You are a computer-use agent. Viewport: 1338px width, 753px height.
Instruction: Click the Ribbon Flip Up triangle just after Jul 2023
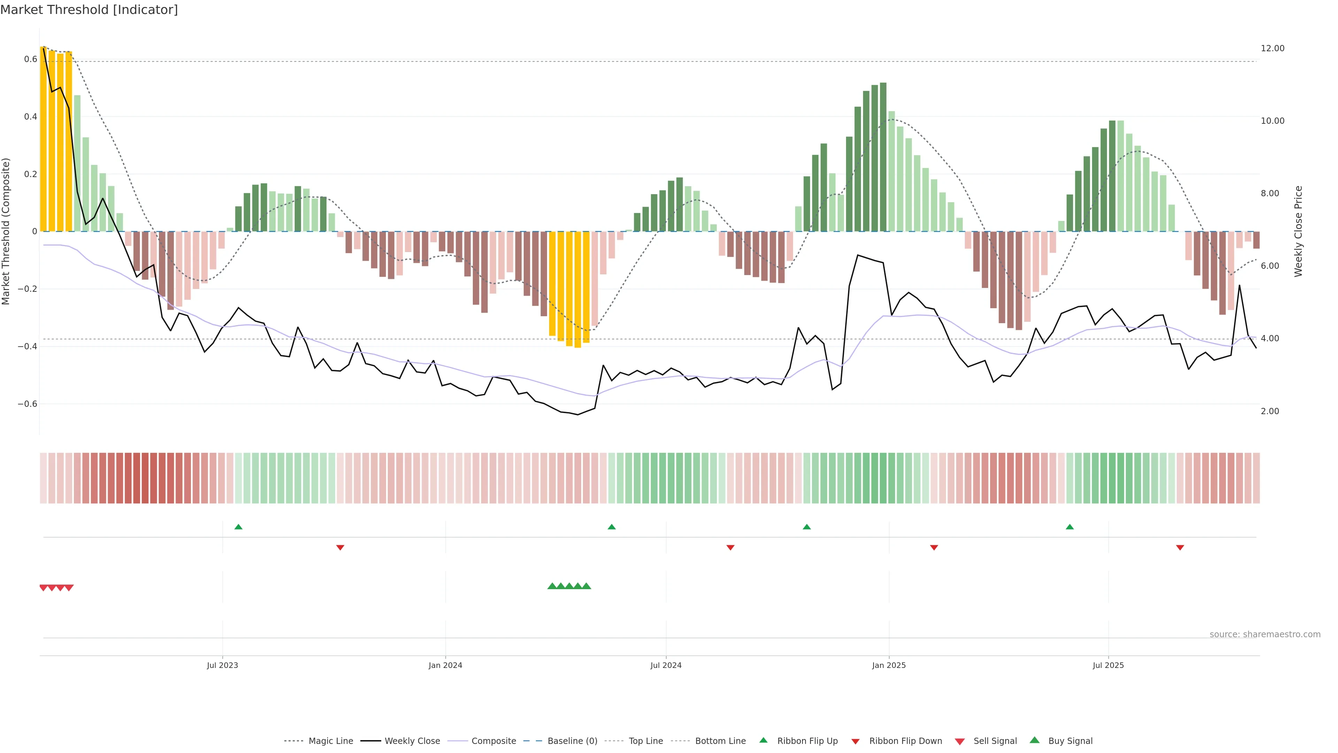(238, 527)
